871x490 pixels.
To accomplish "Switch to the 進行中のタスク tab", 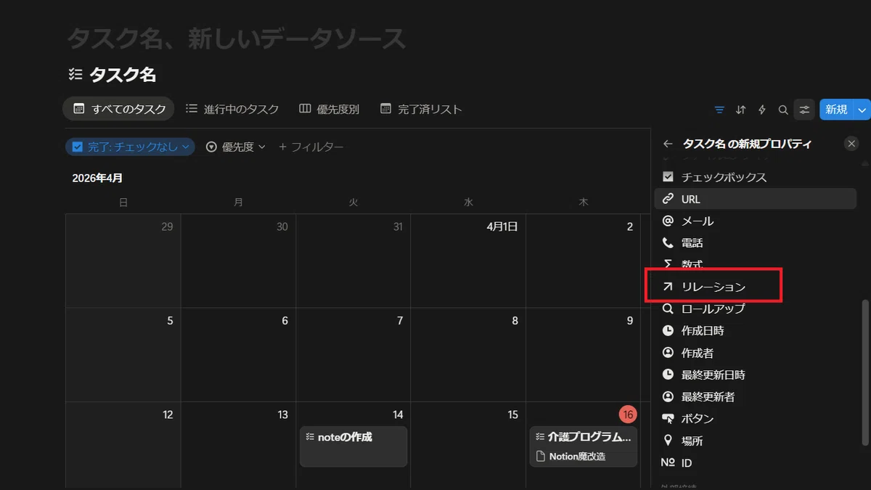I will tap(232, 109).
